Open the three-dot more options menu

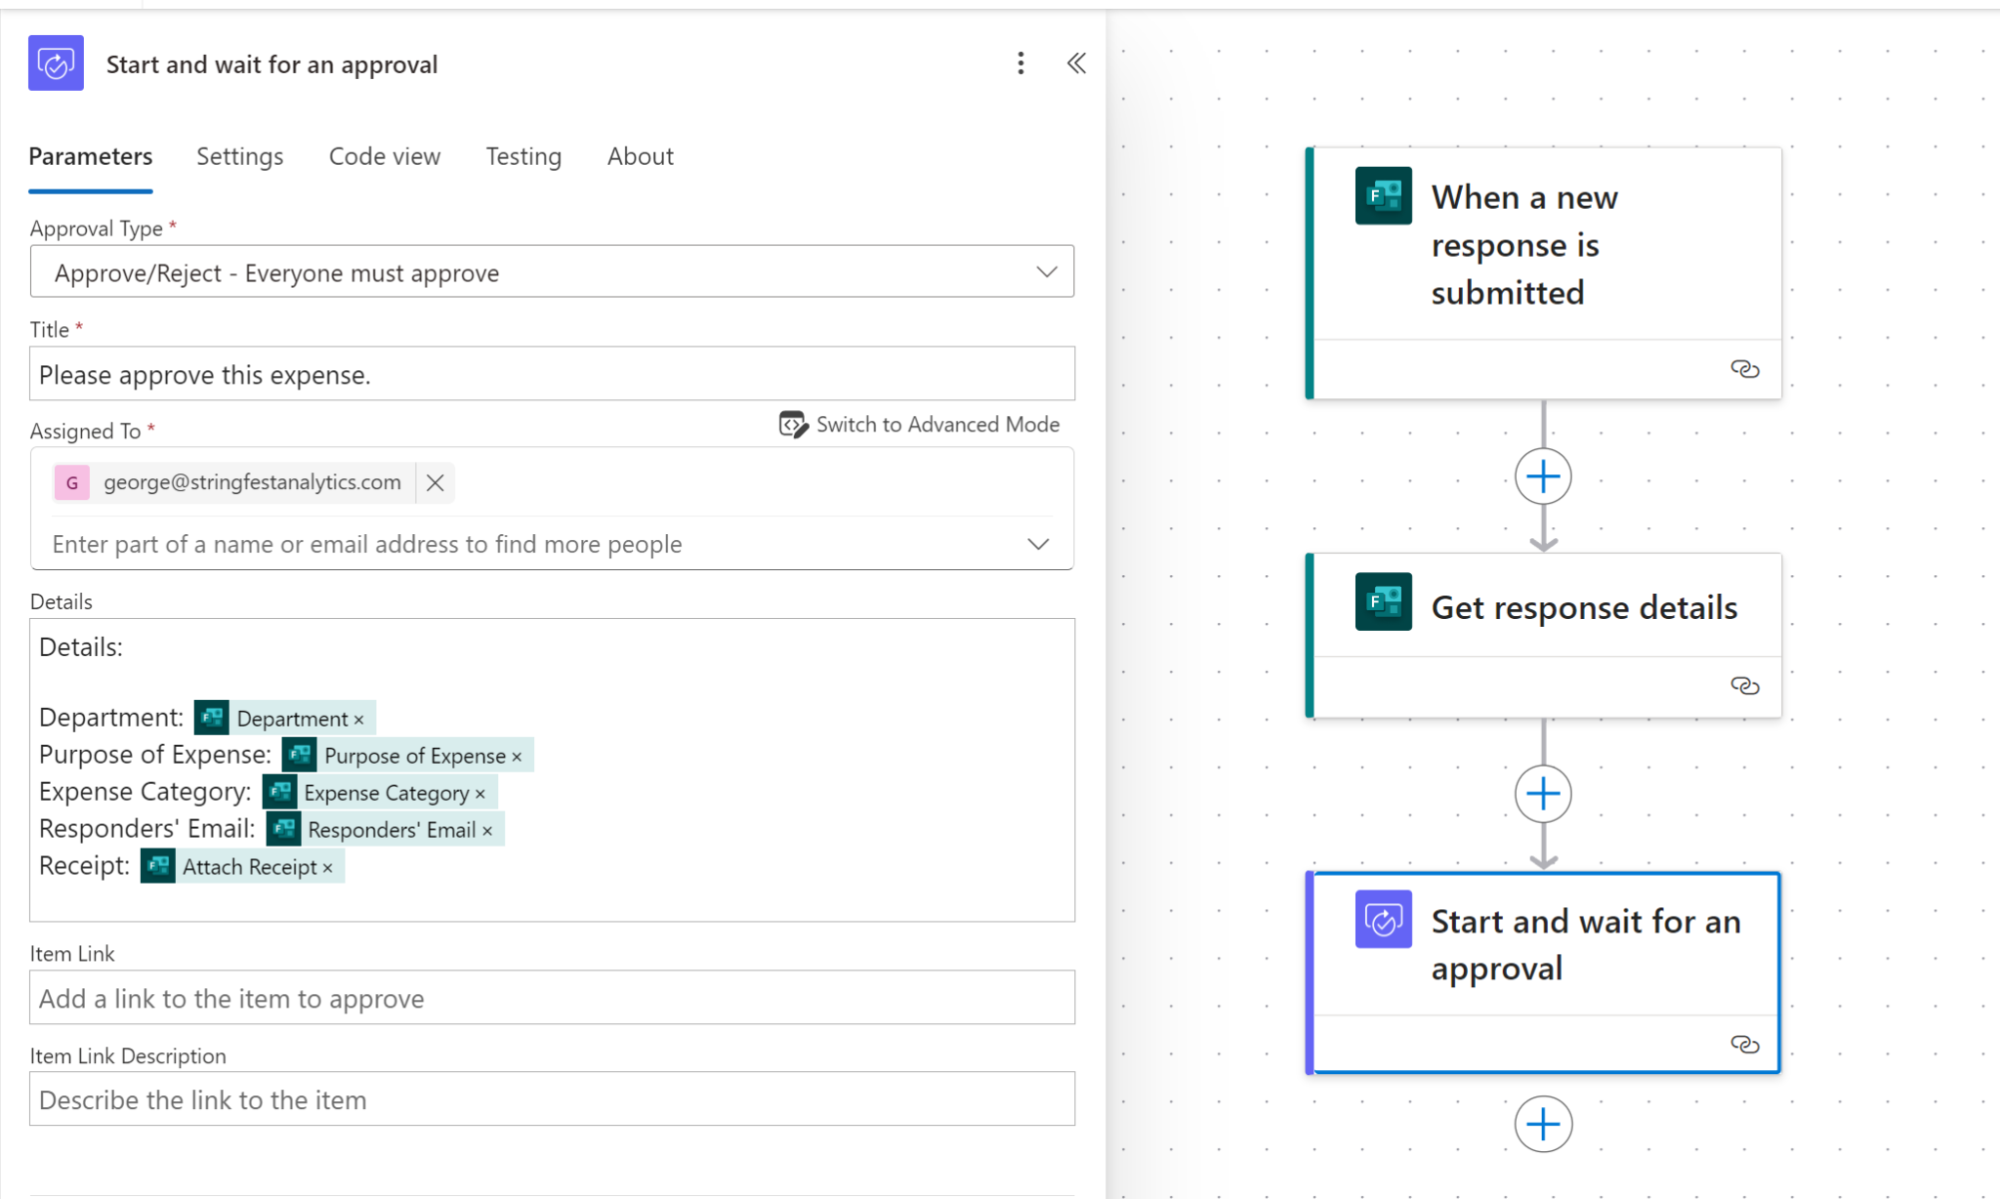click(x=1021, y=64)
